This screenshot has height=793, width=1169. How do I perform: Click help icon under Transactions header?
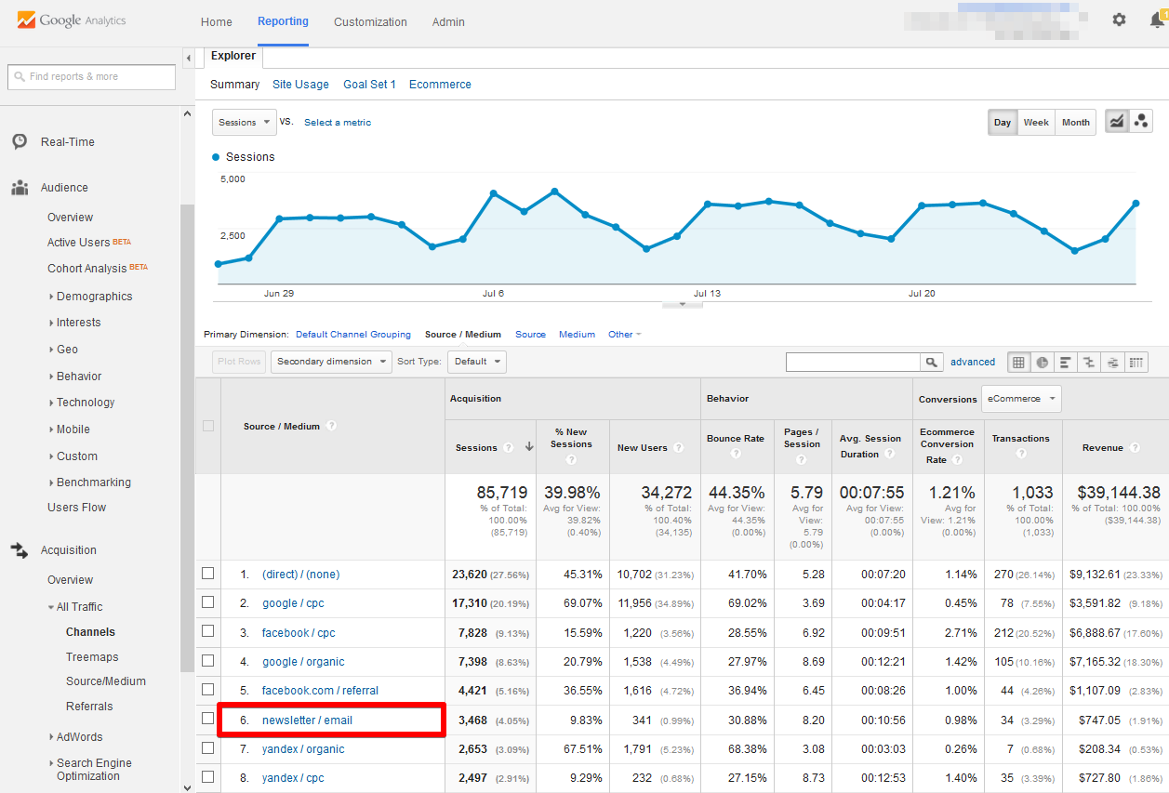click(1021, 454)
